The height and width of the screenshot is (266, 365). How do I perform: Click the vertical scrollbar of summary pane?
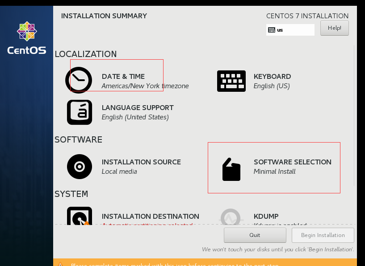point(355,116)
